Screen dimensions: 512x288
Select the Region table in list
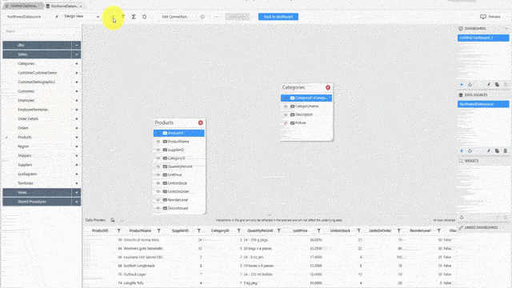[23, 146]
